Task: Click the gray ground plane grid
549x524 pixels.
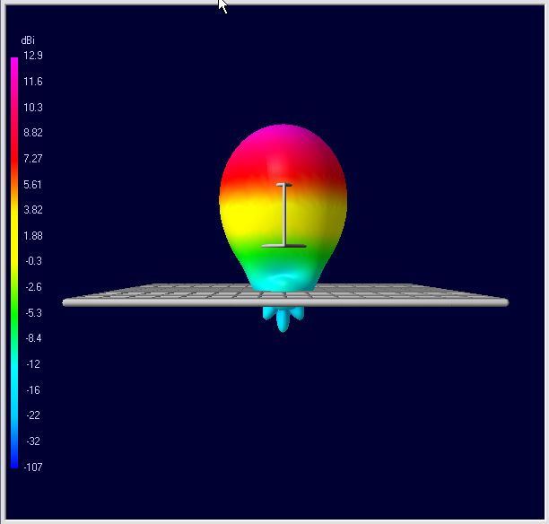Action: tap(285, 295)
